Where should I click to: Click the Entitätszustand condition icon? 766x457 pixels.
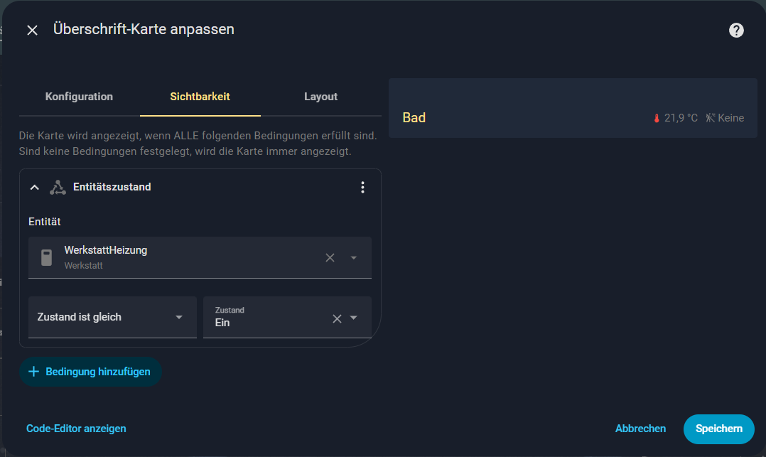[58, 187]
